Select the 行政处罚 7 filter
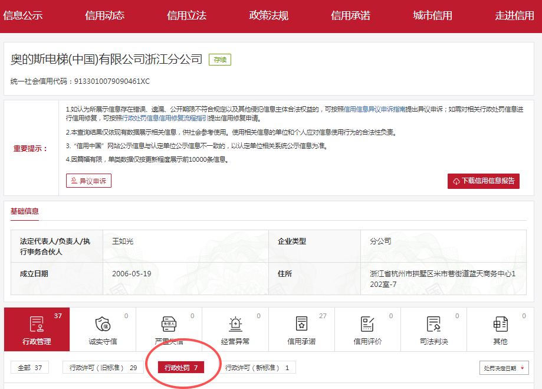This screenshot has height=389, width=542. (x=181, y=368)
